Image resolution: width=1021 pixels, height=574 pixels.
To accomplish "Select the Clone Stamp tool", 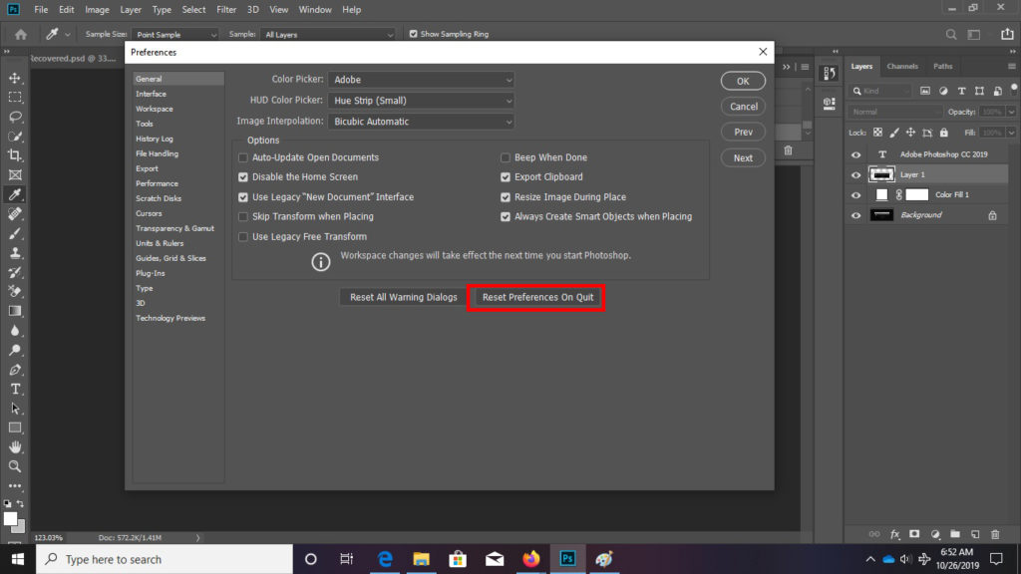I will coord(15,253).
